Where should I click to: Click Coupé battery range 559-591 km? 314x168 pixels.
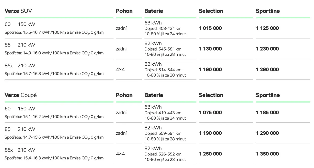pyautogui.click(x=163, y=133)
